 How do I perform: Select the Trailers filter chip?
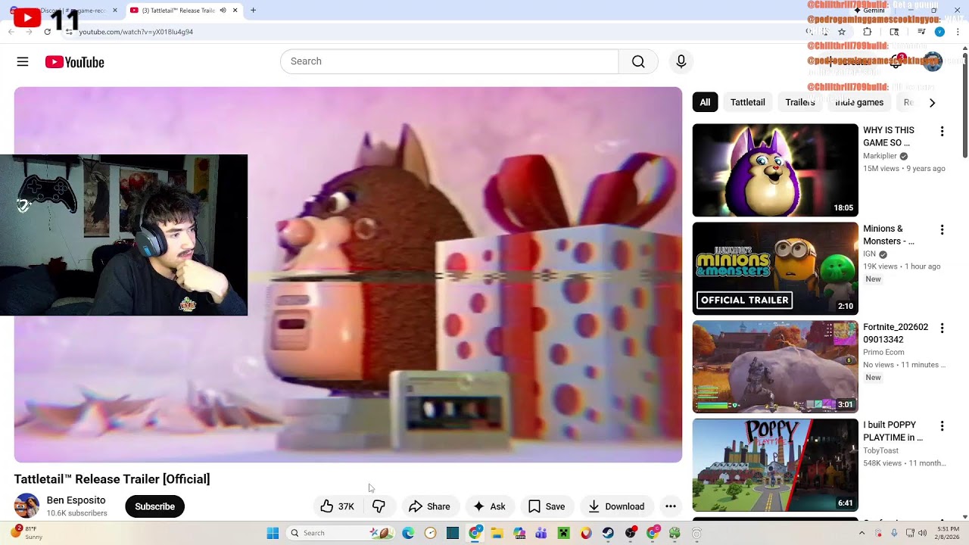coord(799,102)
